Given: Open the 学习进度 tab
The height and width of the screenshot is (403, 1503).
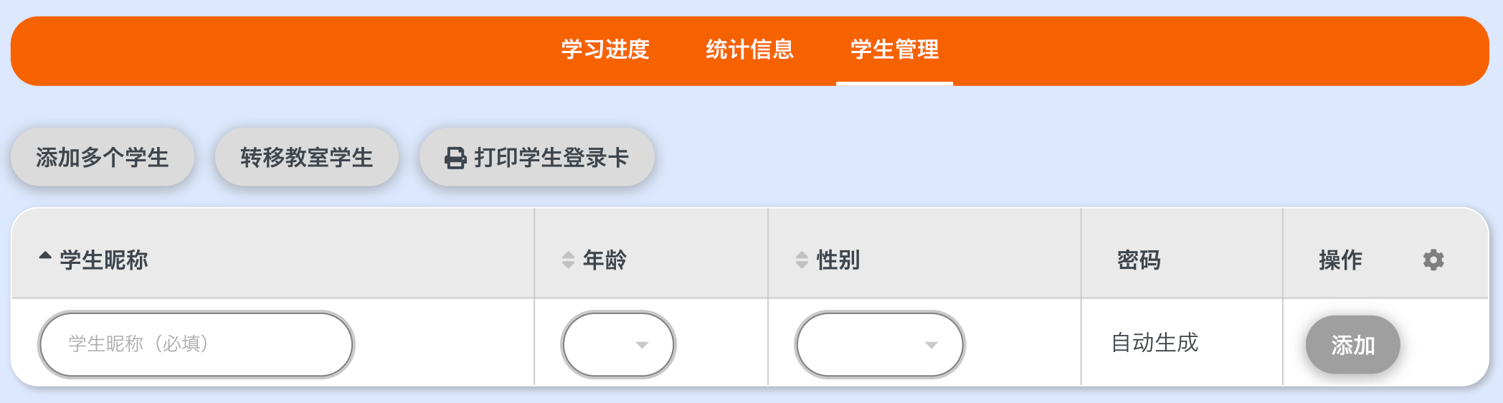Looking at the screenshot, I should click(604, 49).
